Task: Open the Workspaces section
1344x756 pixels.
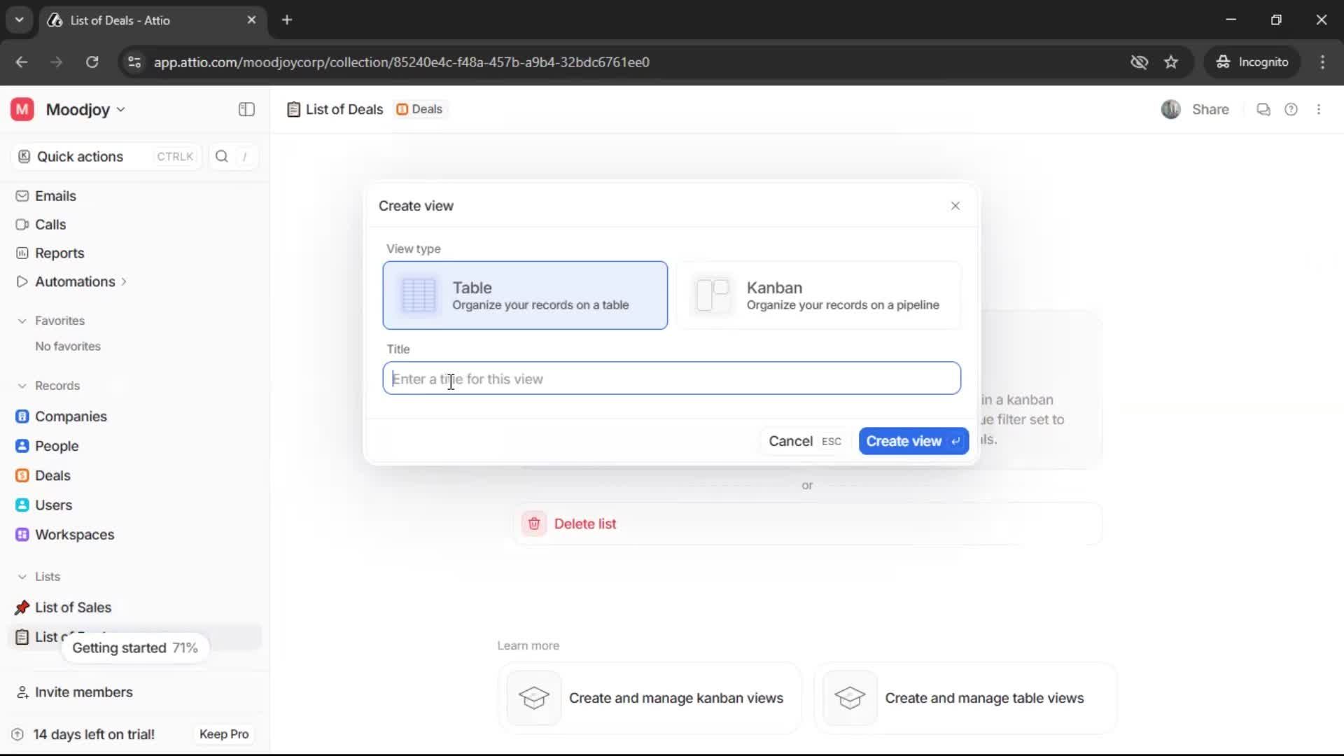Action: click(75, 534)
